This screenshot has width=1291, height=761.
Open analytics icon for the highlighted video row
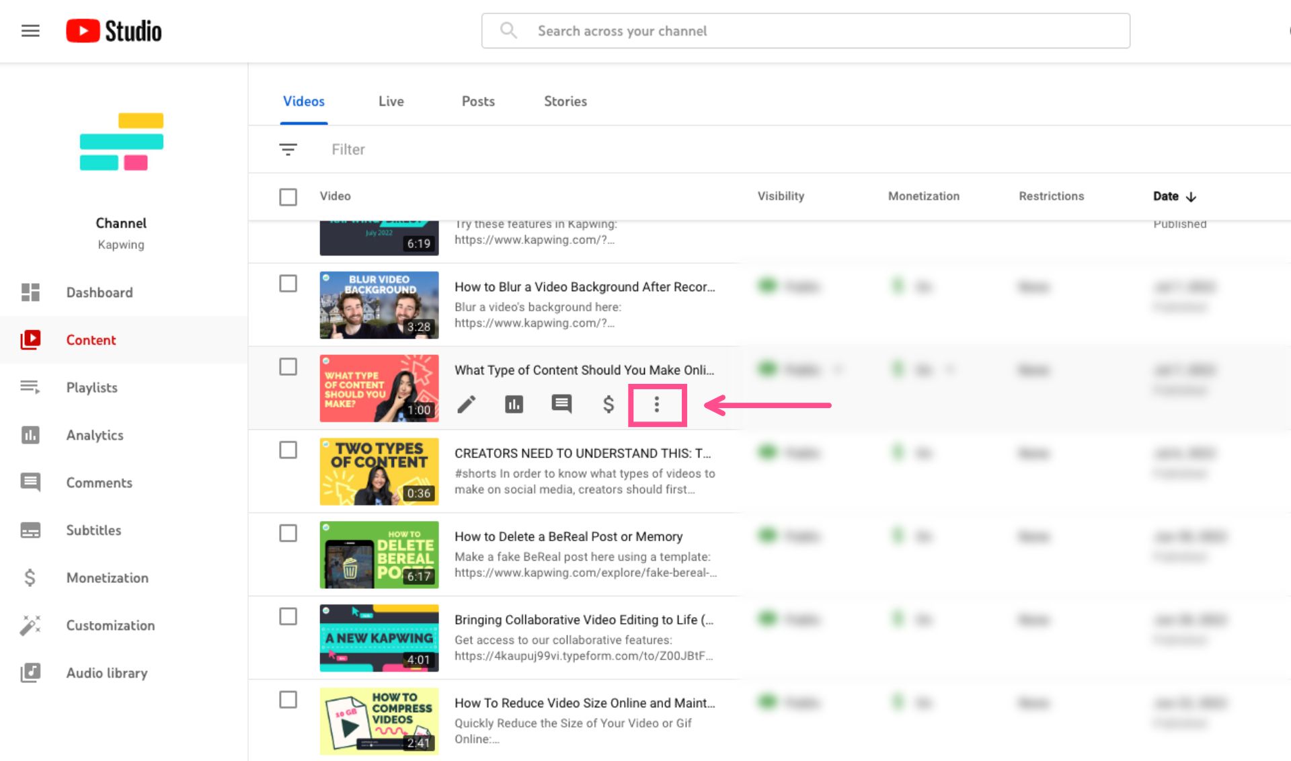(x=514, y=405)
